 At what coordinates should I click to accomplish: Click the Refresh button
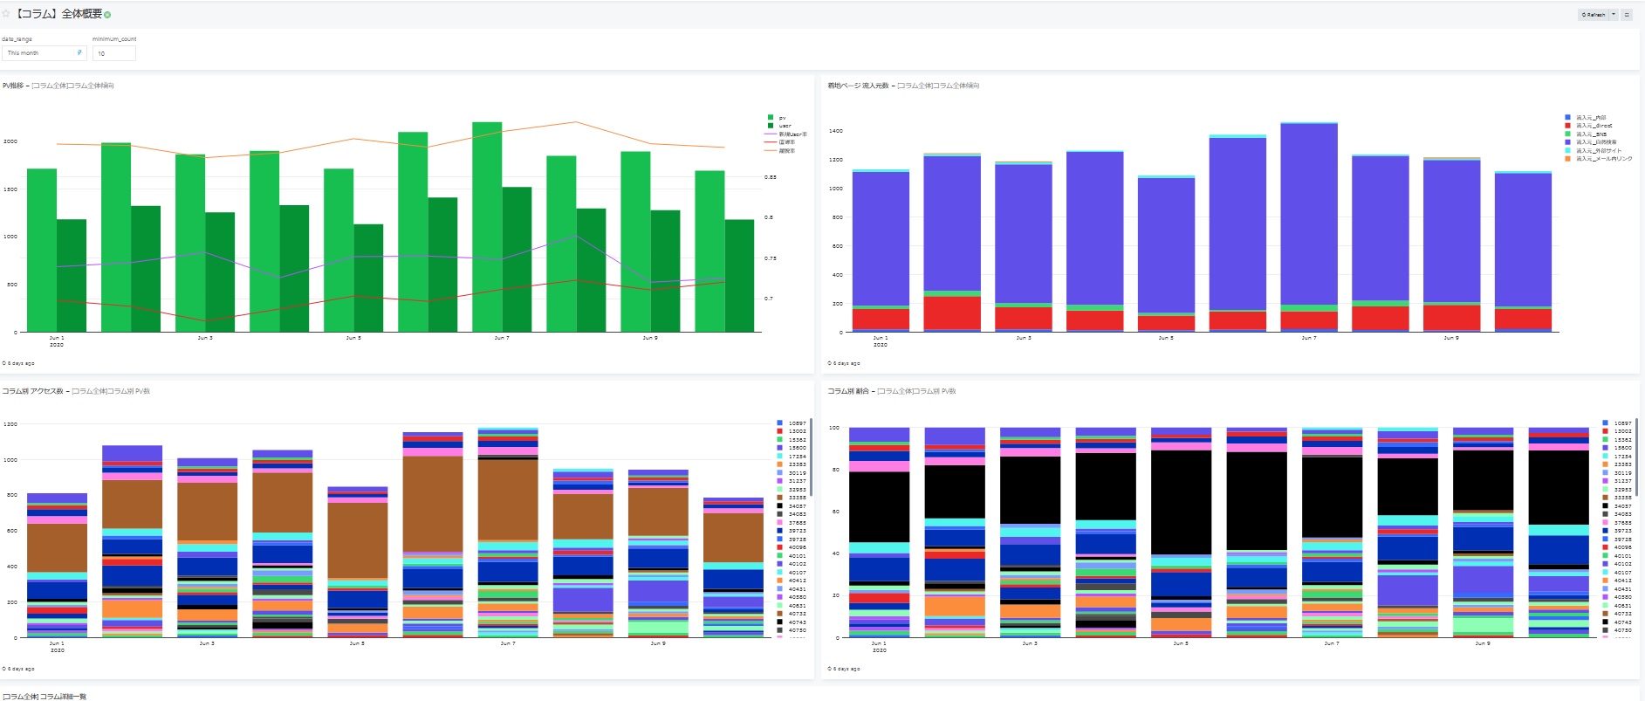click(x=1594, y=15)
